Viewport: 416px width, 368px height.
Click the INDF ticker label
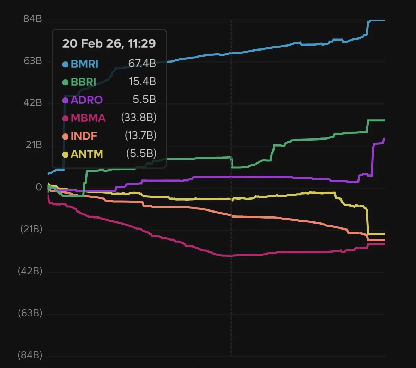84,136
